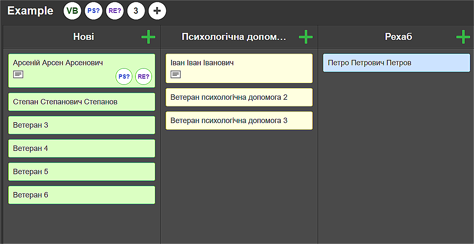Click the white plus circle in the header
This screenshot has width=474, height=244.
click(157, 11)
